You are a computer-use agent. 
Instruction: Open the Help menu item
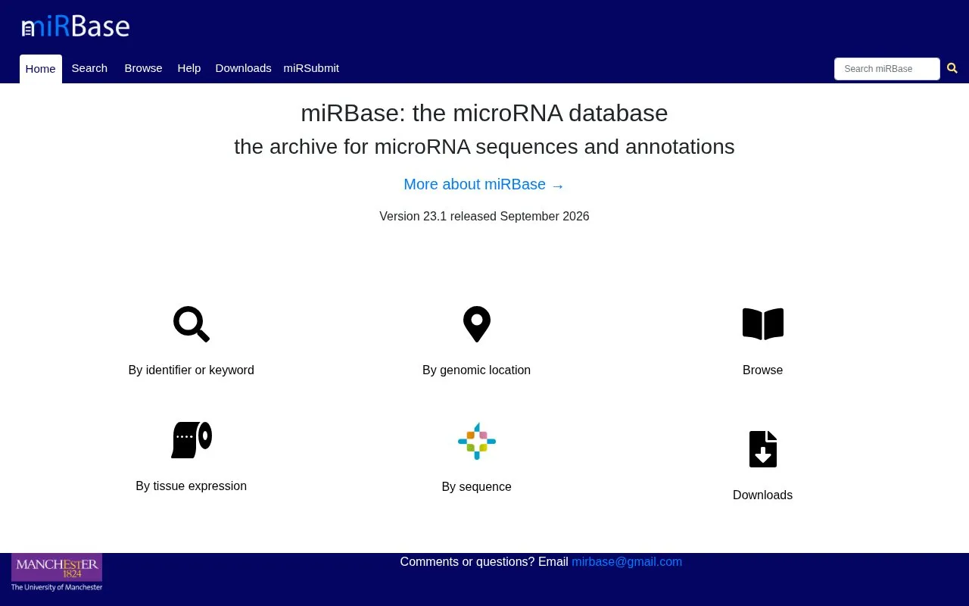pyautogui.click(x=189, y=68)
